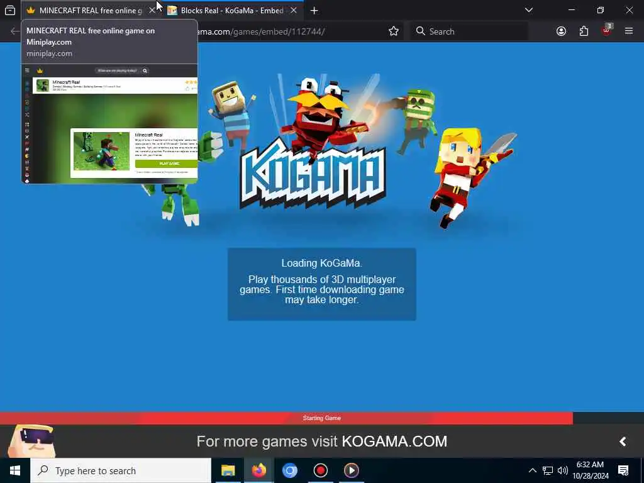Open the Chromium taskbar icon
The image size is (644, 483).
coord(289,470)
